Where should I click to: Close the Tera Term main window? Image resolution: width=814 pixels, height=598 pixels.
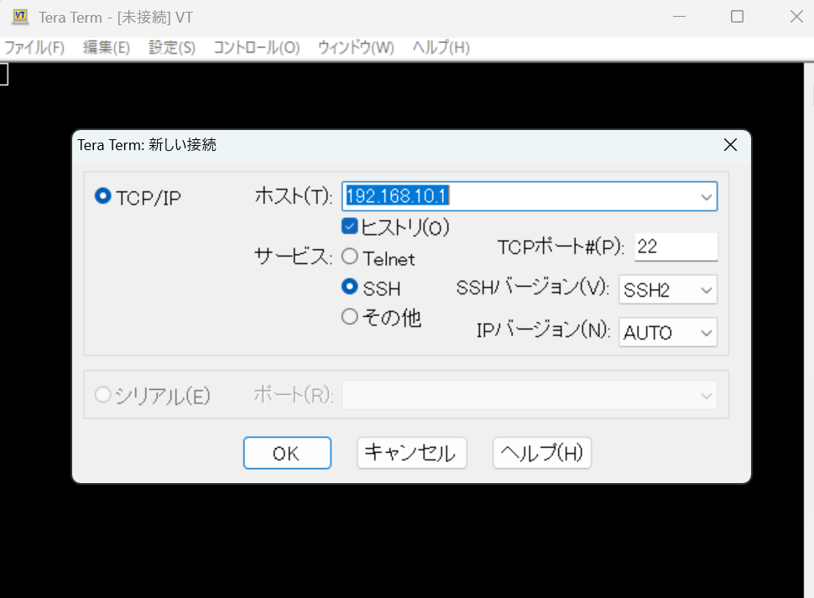coord(796,17)
